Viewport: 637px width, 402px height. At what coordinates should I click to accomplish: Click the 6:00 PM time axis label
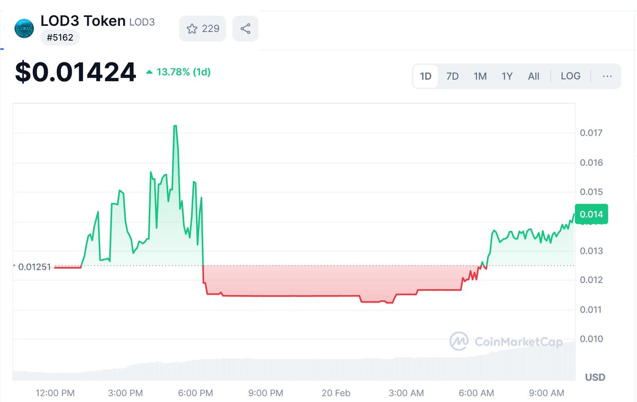pyautogui.click(x=195, y=393)
